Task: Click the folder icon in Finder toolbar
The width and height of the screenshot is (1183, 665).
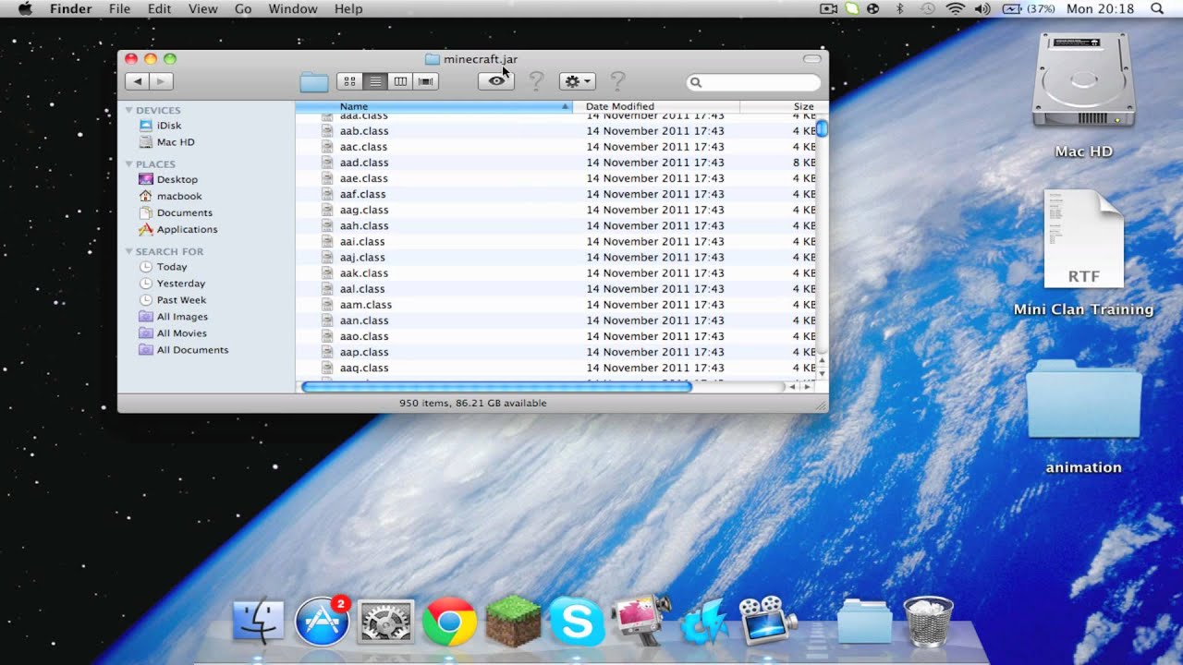Action: pos(314,82)
